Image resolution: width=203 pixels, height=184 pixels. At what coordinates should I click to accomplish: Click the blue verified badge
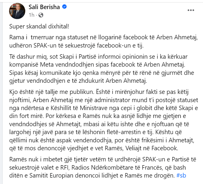[64, 7]
